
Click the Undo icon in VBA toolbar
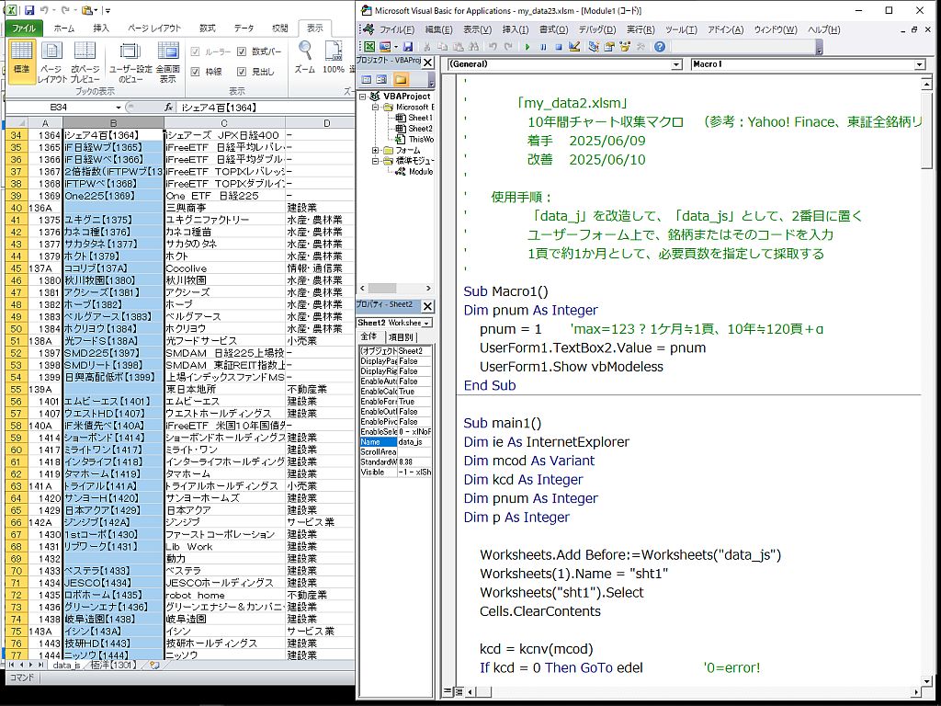click(493, 46)
